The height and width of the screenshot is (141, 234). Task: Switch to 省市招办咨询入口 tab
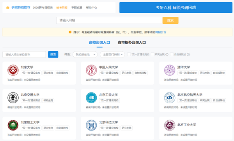(x=132, y=43)
